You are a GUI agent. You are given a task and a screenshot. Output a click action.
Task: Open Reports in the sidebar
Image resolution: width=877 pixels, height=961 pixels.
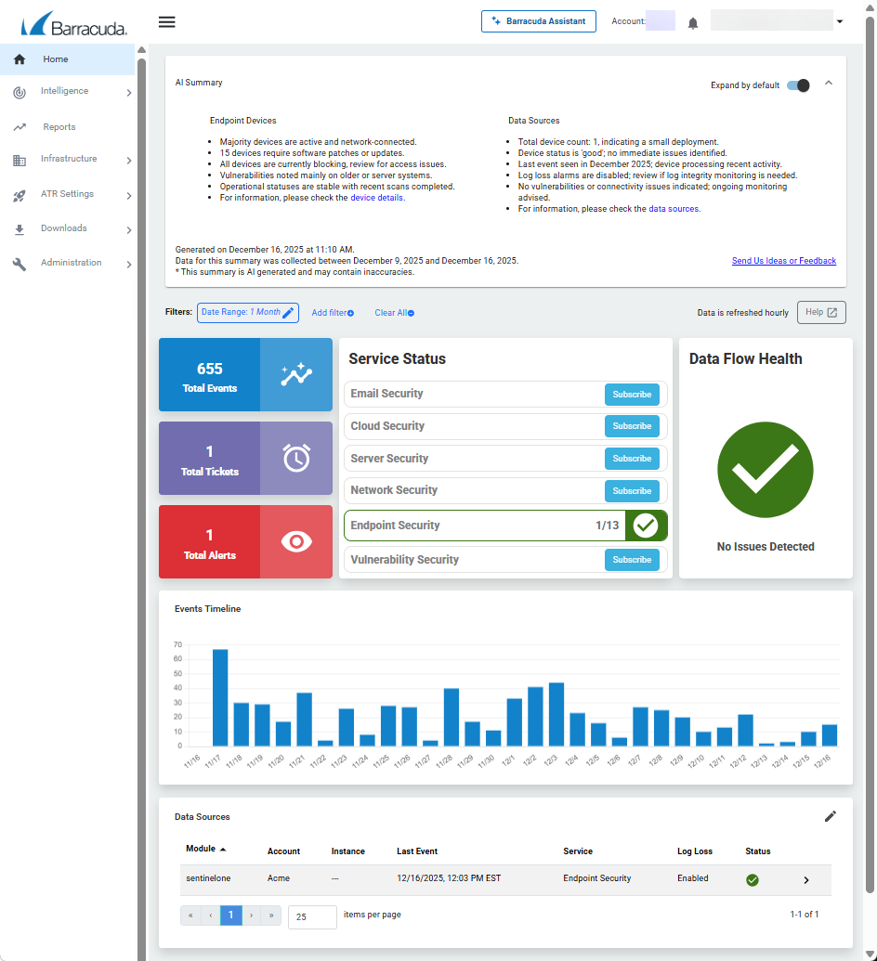pos(59,127)
